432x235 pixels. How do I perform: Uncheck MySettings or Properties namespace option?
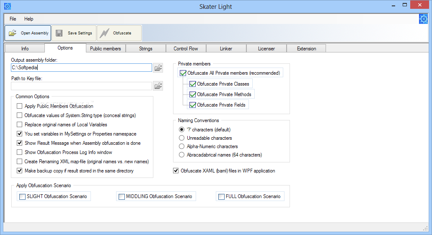coord(20,134)
